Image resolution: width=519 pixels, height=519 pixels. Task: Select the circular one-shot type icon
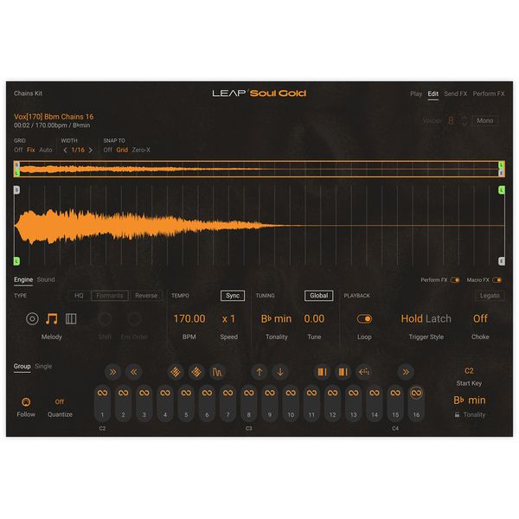(32, 318)
